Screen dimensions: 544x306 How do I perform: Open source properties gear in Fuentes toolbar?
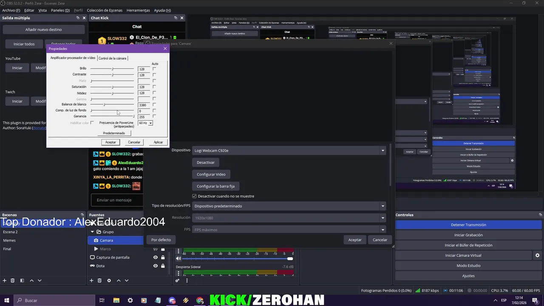(109, 280)
